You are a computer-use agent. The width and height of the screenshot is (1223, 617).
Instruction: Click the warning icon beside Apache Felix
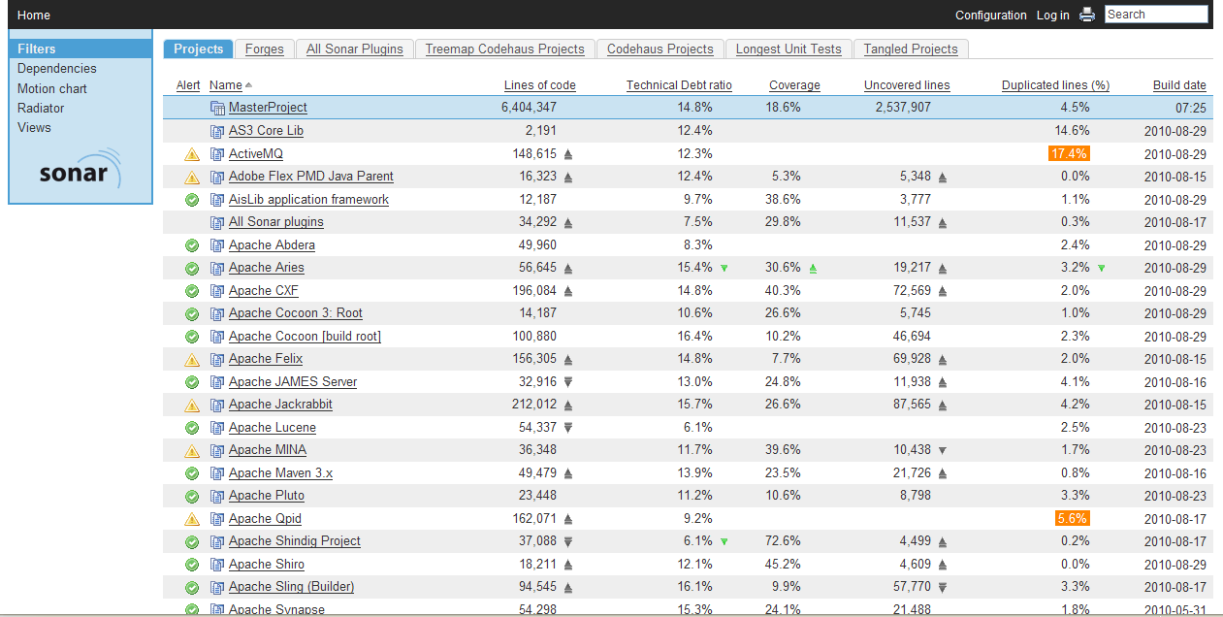192,359
